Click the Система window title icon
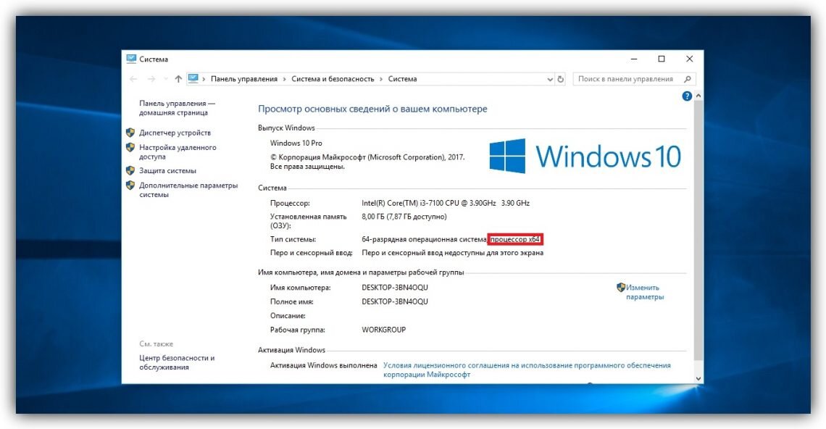 coord(131,59)
